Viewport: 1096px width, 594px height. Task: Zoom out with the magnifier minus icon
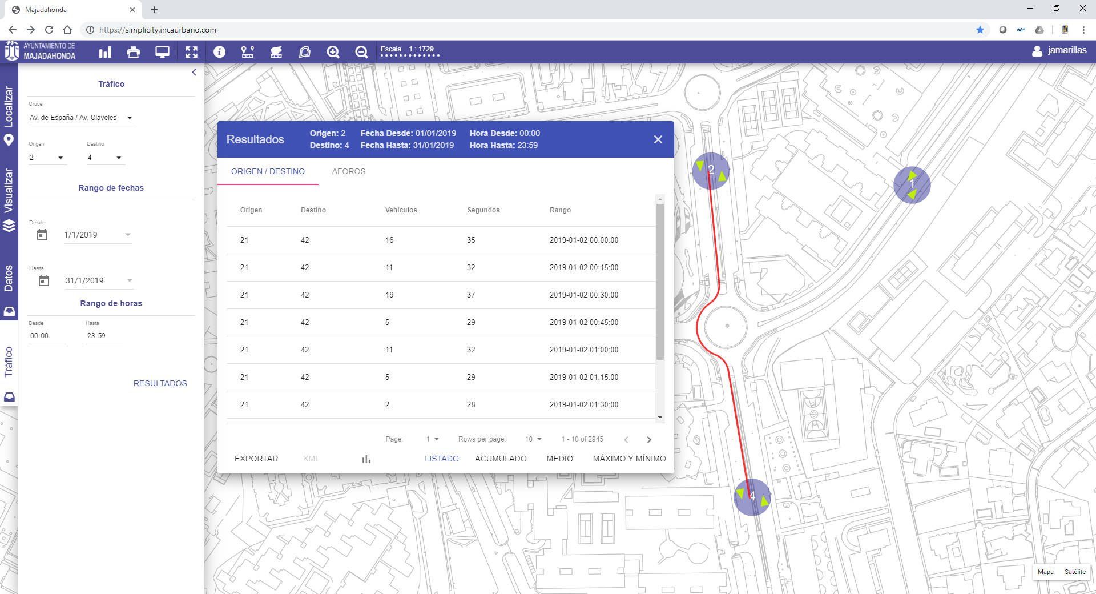coord(361,53)
